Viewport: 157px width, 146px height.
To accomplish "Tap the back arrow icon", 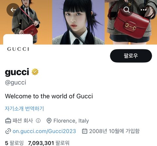I will coord(13,10).
